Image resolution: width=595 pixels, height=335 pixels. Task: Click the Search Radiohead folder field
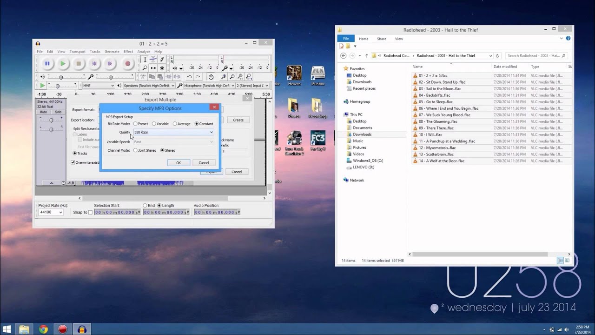pos(537,56)
